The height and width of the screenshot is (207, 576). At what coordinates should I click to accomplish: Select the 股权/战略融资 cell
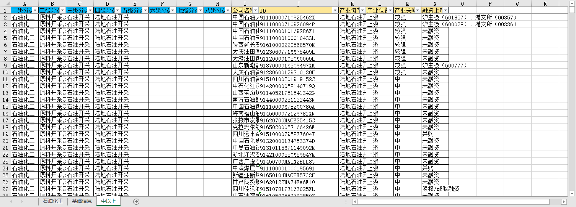tap(435, 189)
